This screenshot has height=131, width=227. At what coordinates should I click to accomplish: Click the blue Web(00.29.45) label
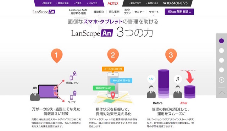[121, 81]
